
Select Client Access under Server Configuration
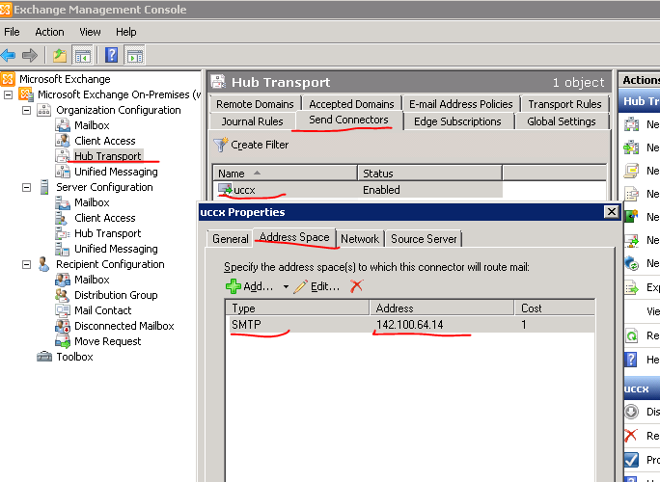pyautogui.click(x=105, y=218)
